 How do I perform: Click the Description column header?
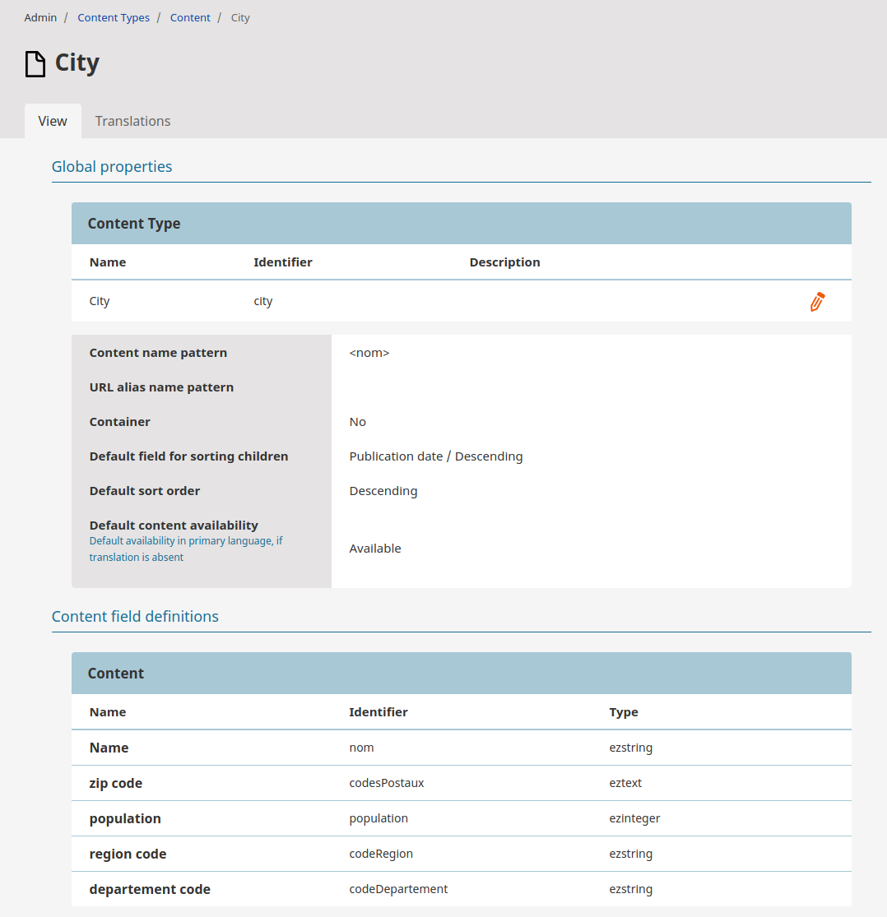coord(504,262)
